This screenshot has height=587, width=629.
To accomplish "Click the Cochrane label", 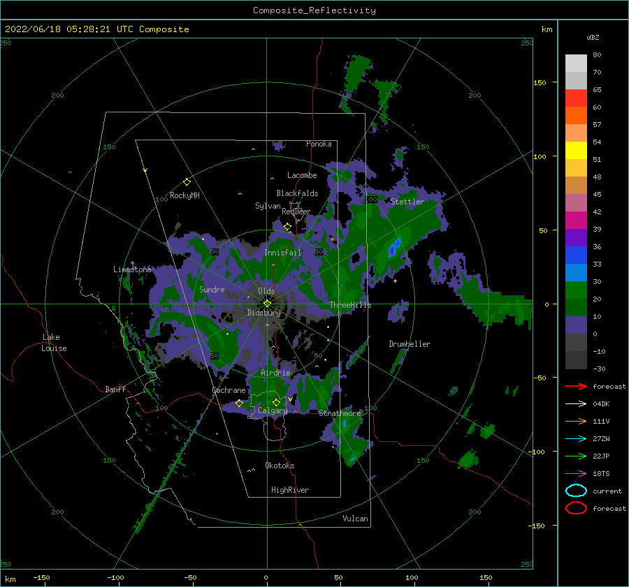I will (229, 390).
